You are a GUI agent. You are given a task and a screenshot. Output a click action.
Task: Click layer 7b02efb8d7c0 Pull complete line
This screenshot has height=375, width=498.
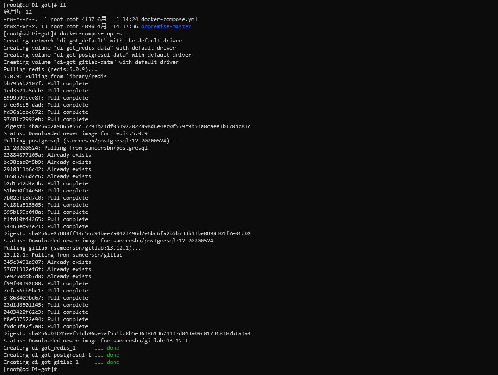point(46,198)
